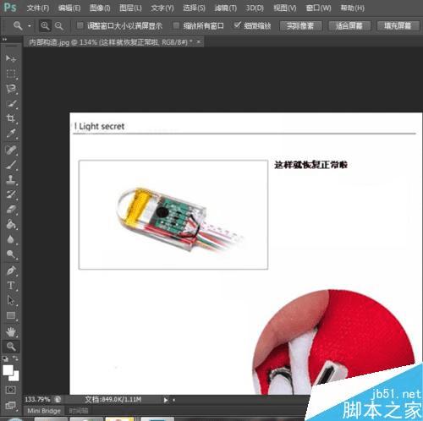Click the 这样就恢复正常啦 text on canvas
This screenshot has height=421, width=423.
click(x=310, y=165)
